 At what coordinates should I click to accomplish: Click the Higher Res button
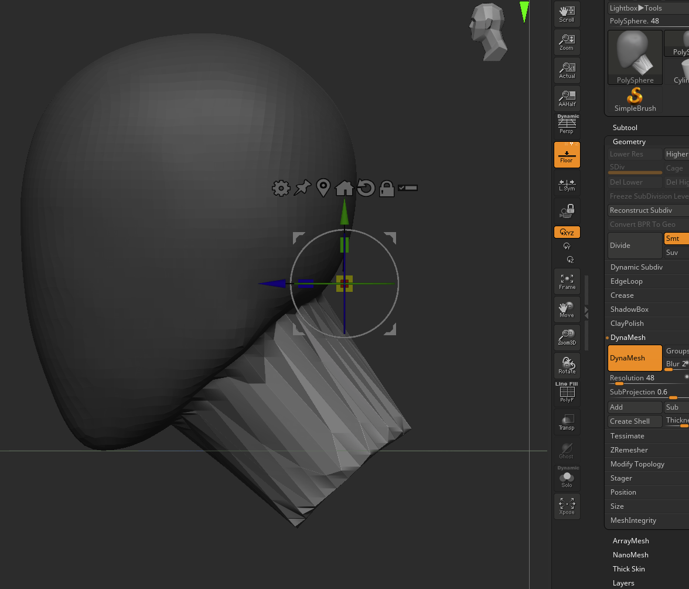click(x=676, y=154)
